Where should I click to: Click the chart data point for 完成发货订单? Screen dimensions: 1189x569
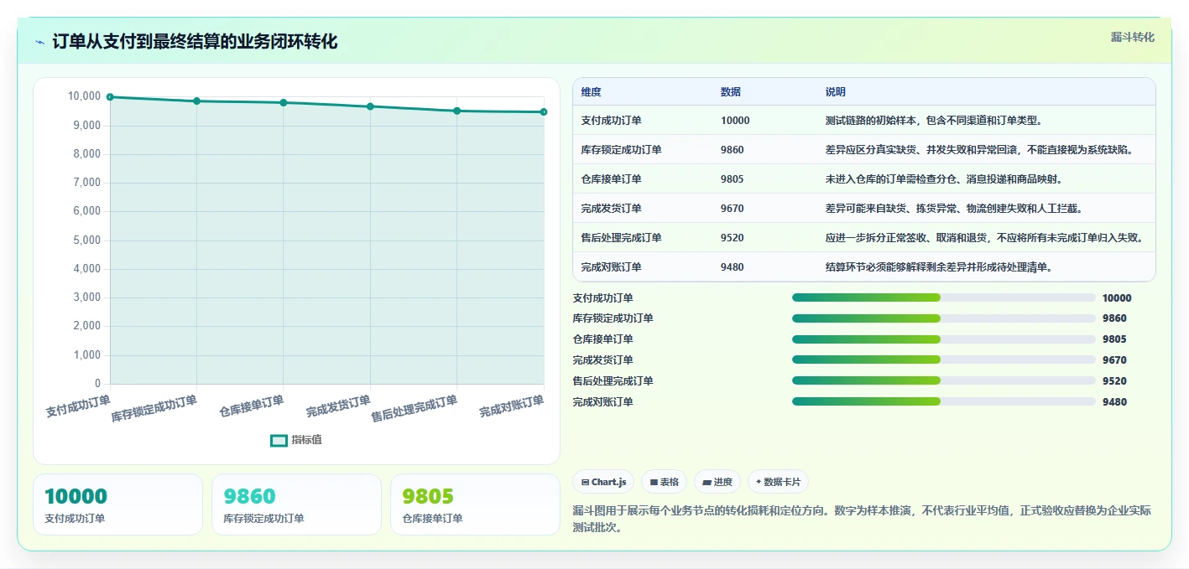[x=370, y=106]
